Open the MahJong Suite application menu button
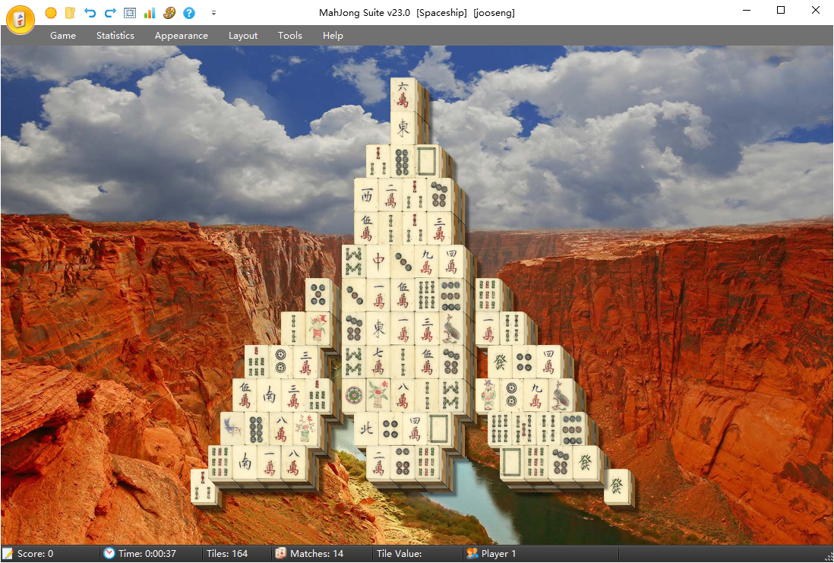The height and width of the screenshot is (563, 834). tap(21, 19)
